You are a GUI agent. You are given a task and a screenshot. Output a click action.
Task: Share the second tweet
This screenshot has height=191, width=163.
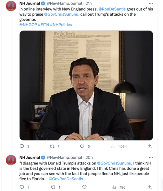pyautogui.click(x=149, y=187)
